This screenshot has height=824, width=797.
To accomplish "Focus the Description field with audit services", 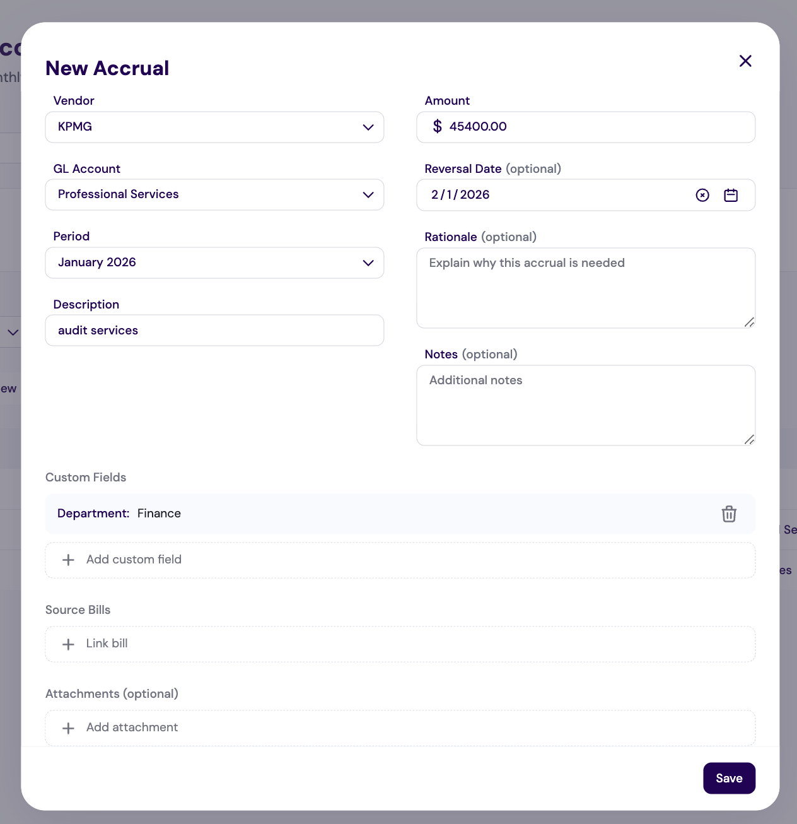I will tap(214, 331).
